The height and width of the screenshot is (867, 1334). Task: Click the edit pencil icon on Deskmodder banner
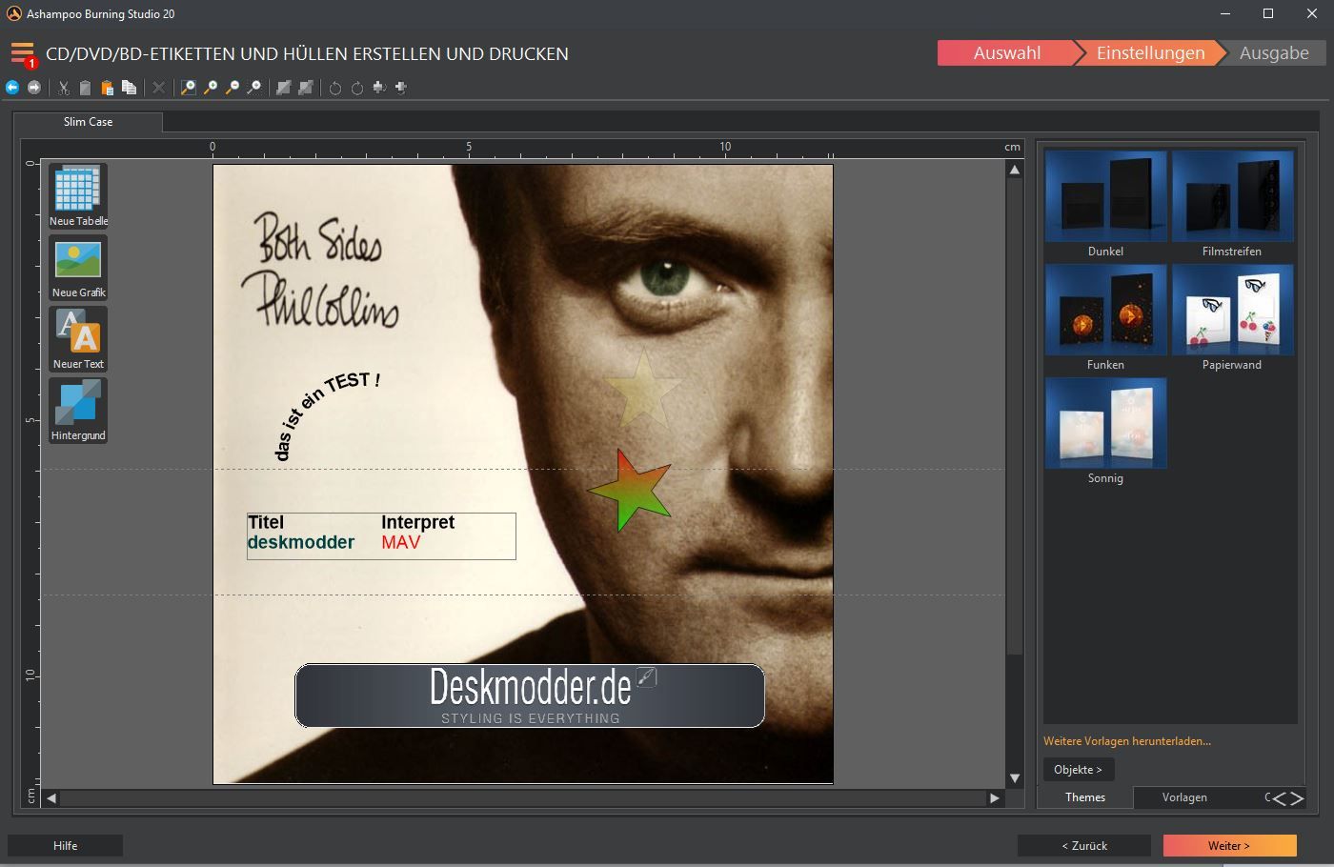(x=646, y=677)
